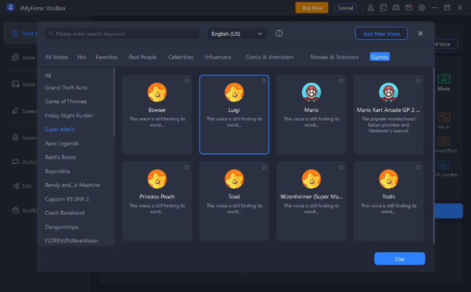
Task: Open the Tutorial button
Action: coord(345,8)
